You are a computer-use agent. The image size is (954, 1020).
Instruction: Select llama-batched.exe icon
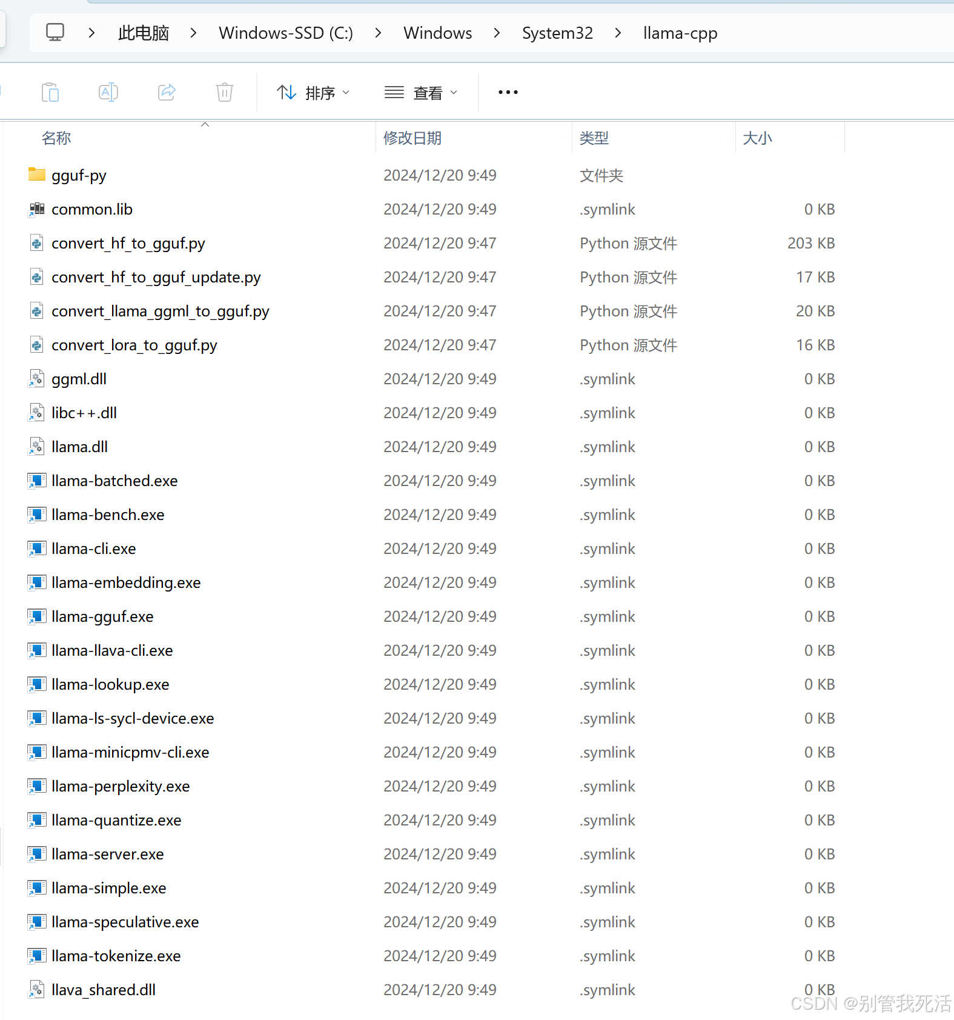click(x=37, y=481)
